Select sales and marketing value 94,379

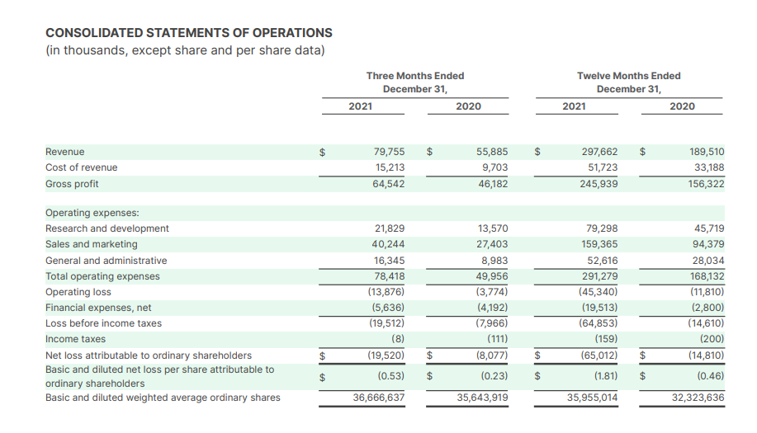(x=708, y=244)
